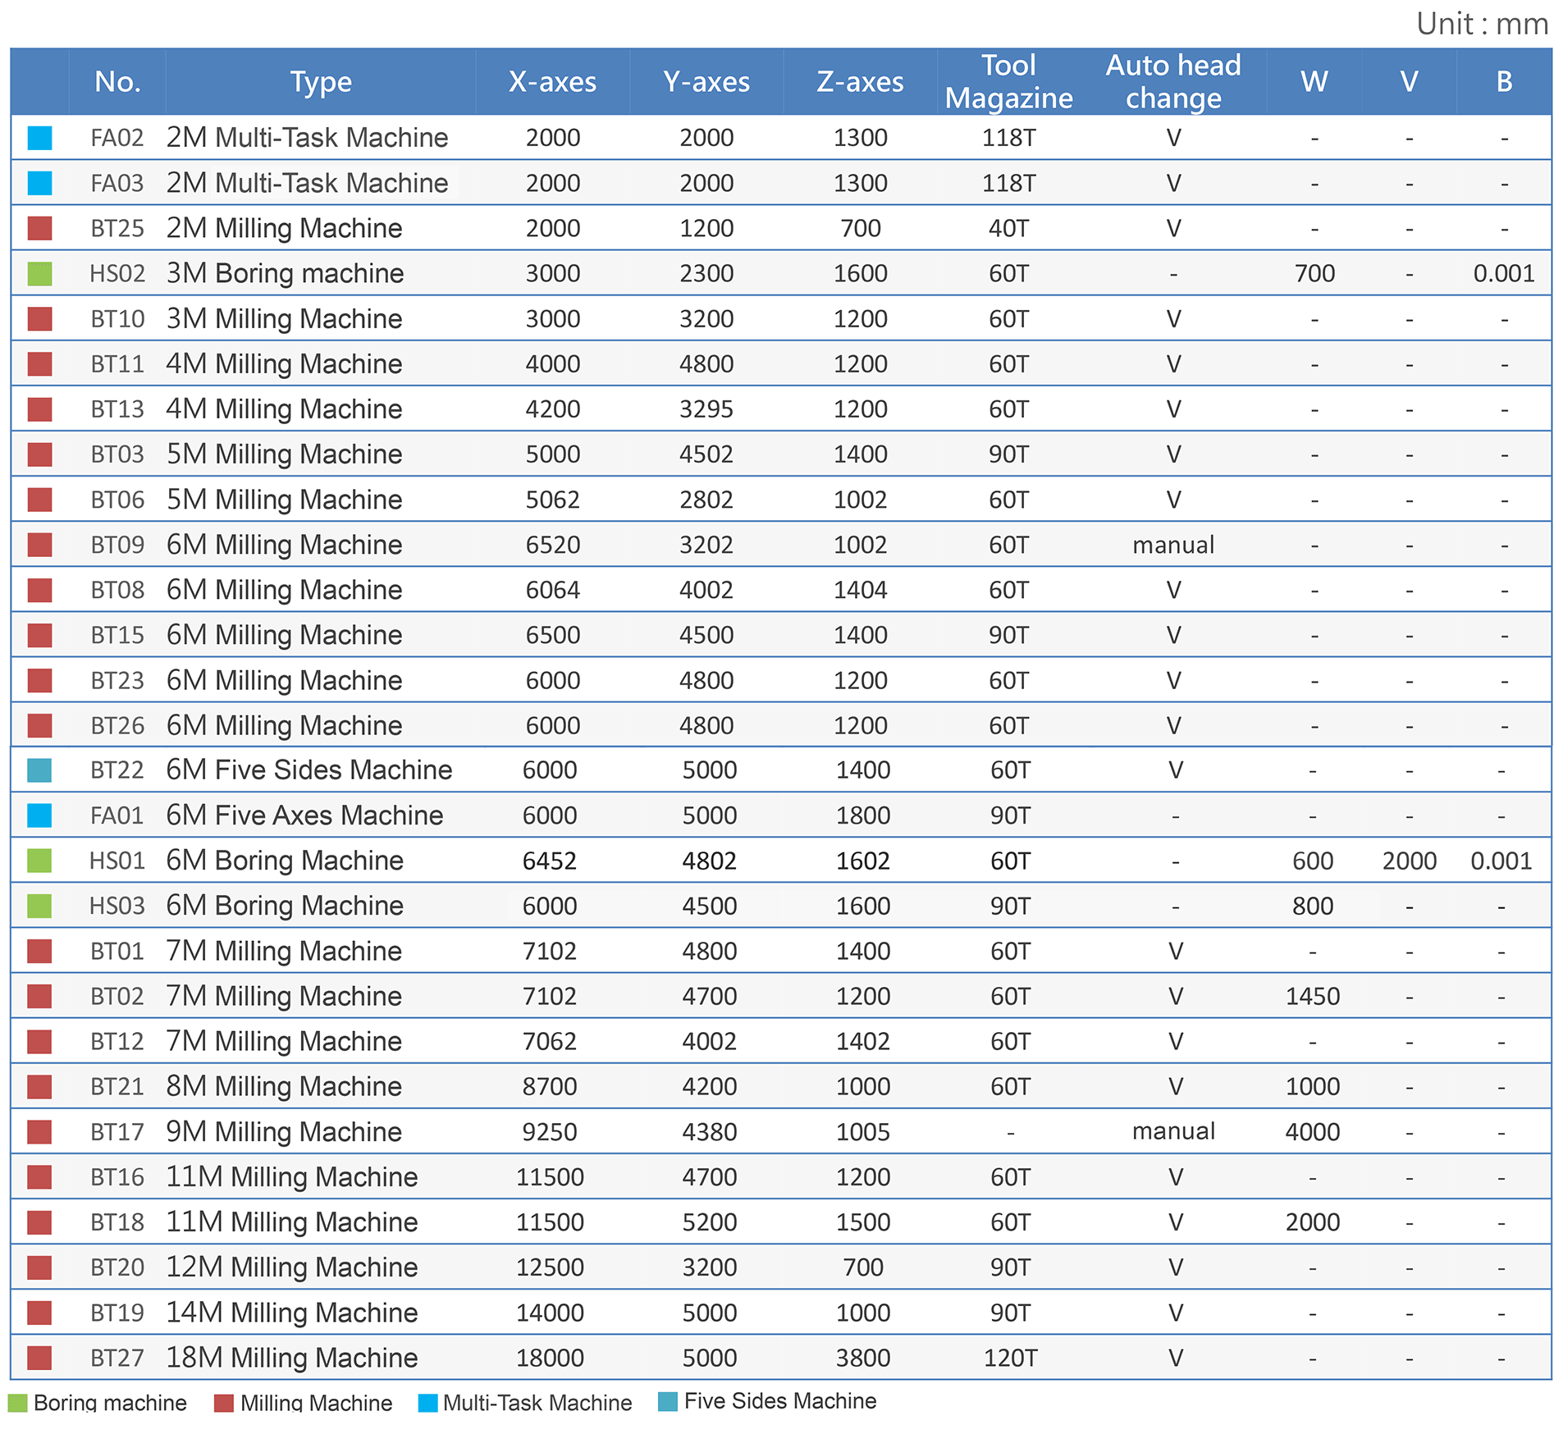Click the red swatch in the BT25 row
This screenshot has height=1443, width=1563.
(x=39, y=228)
